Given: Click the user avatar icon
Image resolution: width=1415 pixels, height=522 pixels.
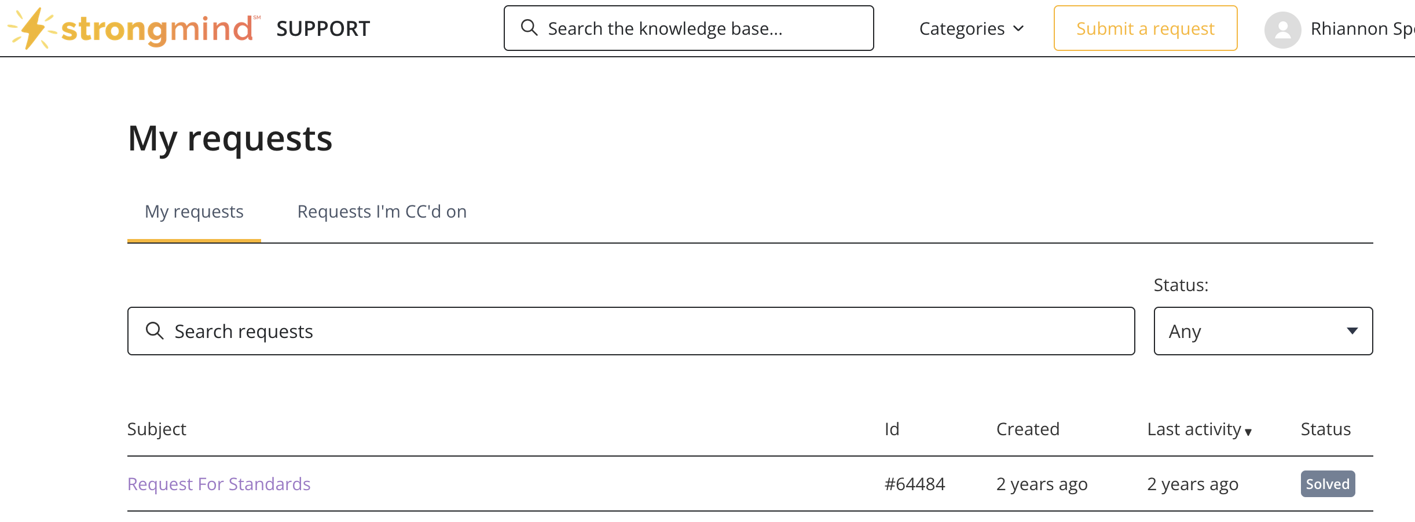Looking at the screenshot, I should click(x=1282, y=30).
